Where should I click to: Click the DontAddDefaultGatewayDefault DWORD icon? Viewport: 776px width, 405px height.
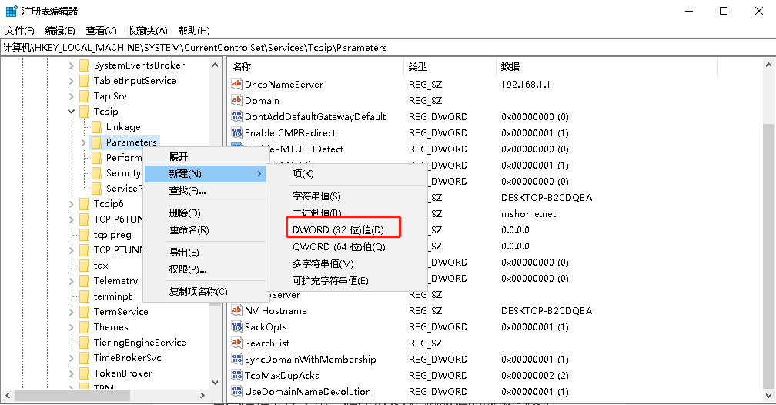[237, 117]
